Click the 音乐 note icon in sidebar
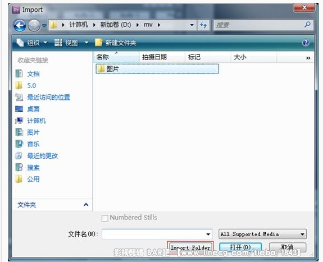 click(19, 144)
